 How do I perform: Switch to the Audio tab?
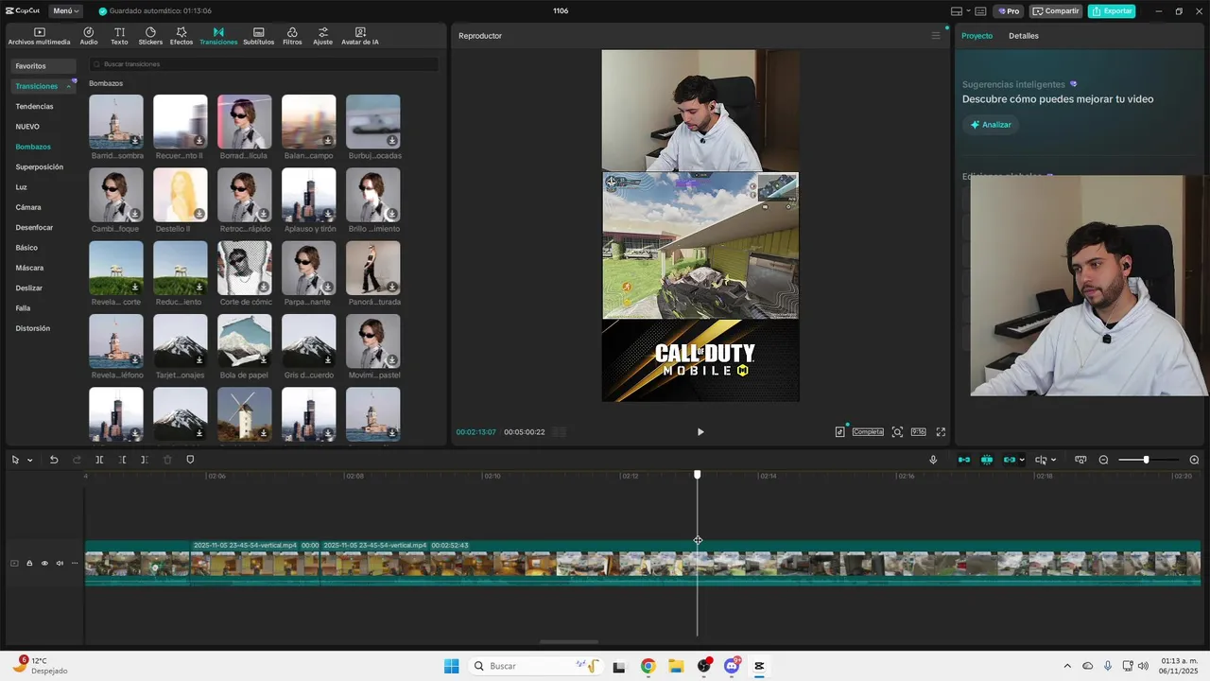(x=89, y=36)
